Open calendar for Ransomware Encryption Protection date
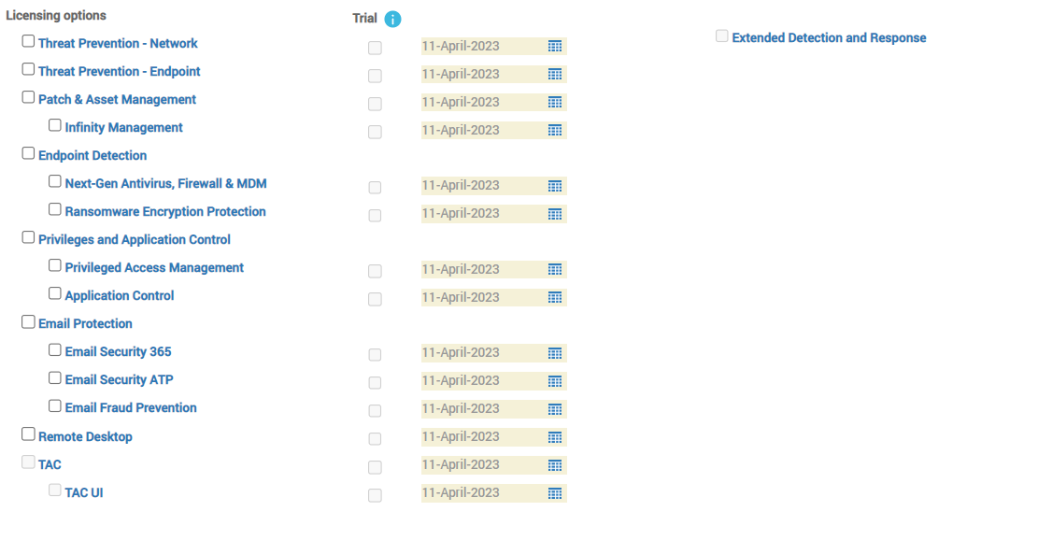Screen dimensions: 1038x540 555,214
